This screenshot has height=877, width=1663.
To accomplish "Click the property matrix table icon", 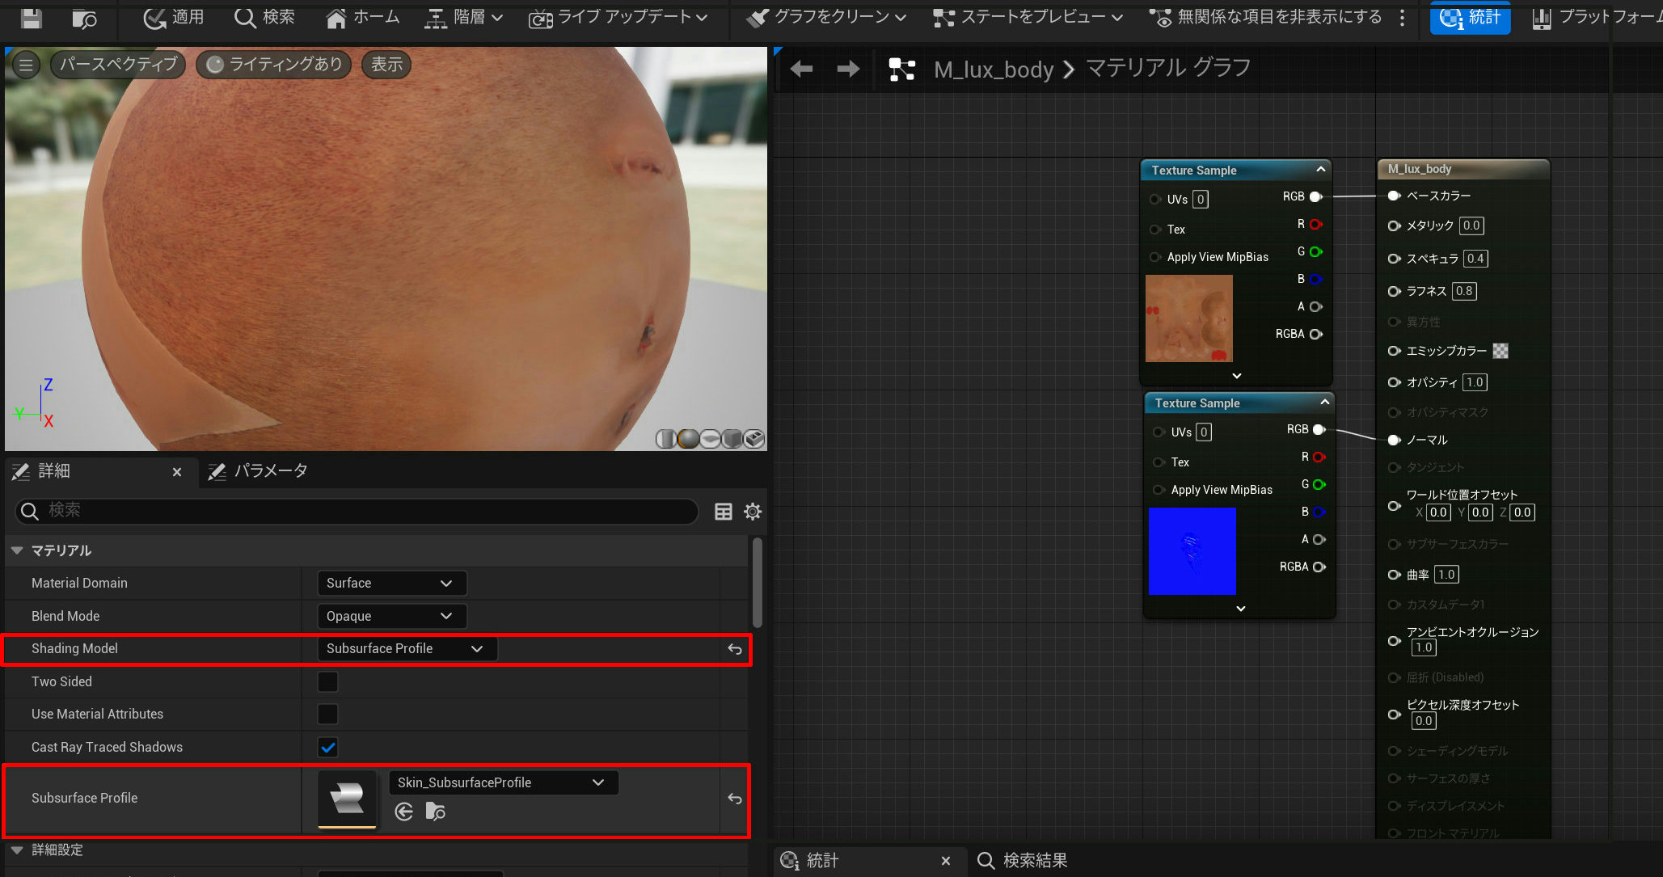I will 723,512.
